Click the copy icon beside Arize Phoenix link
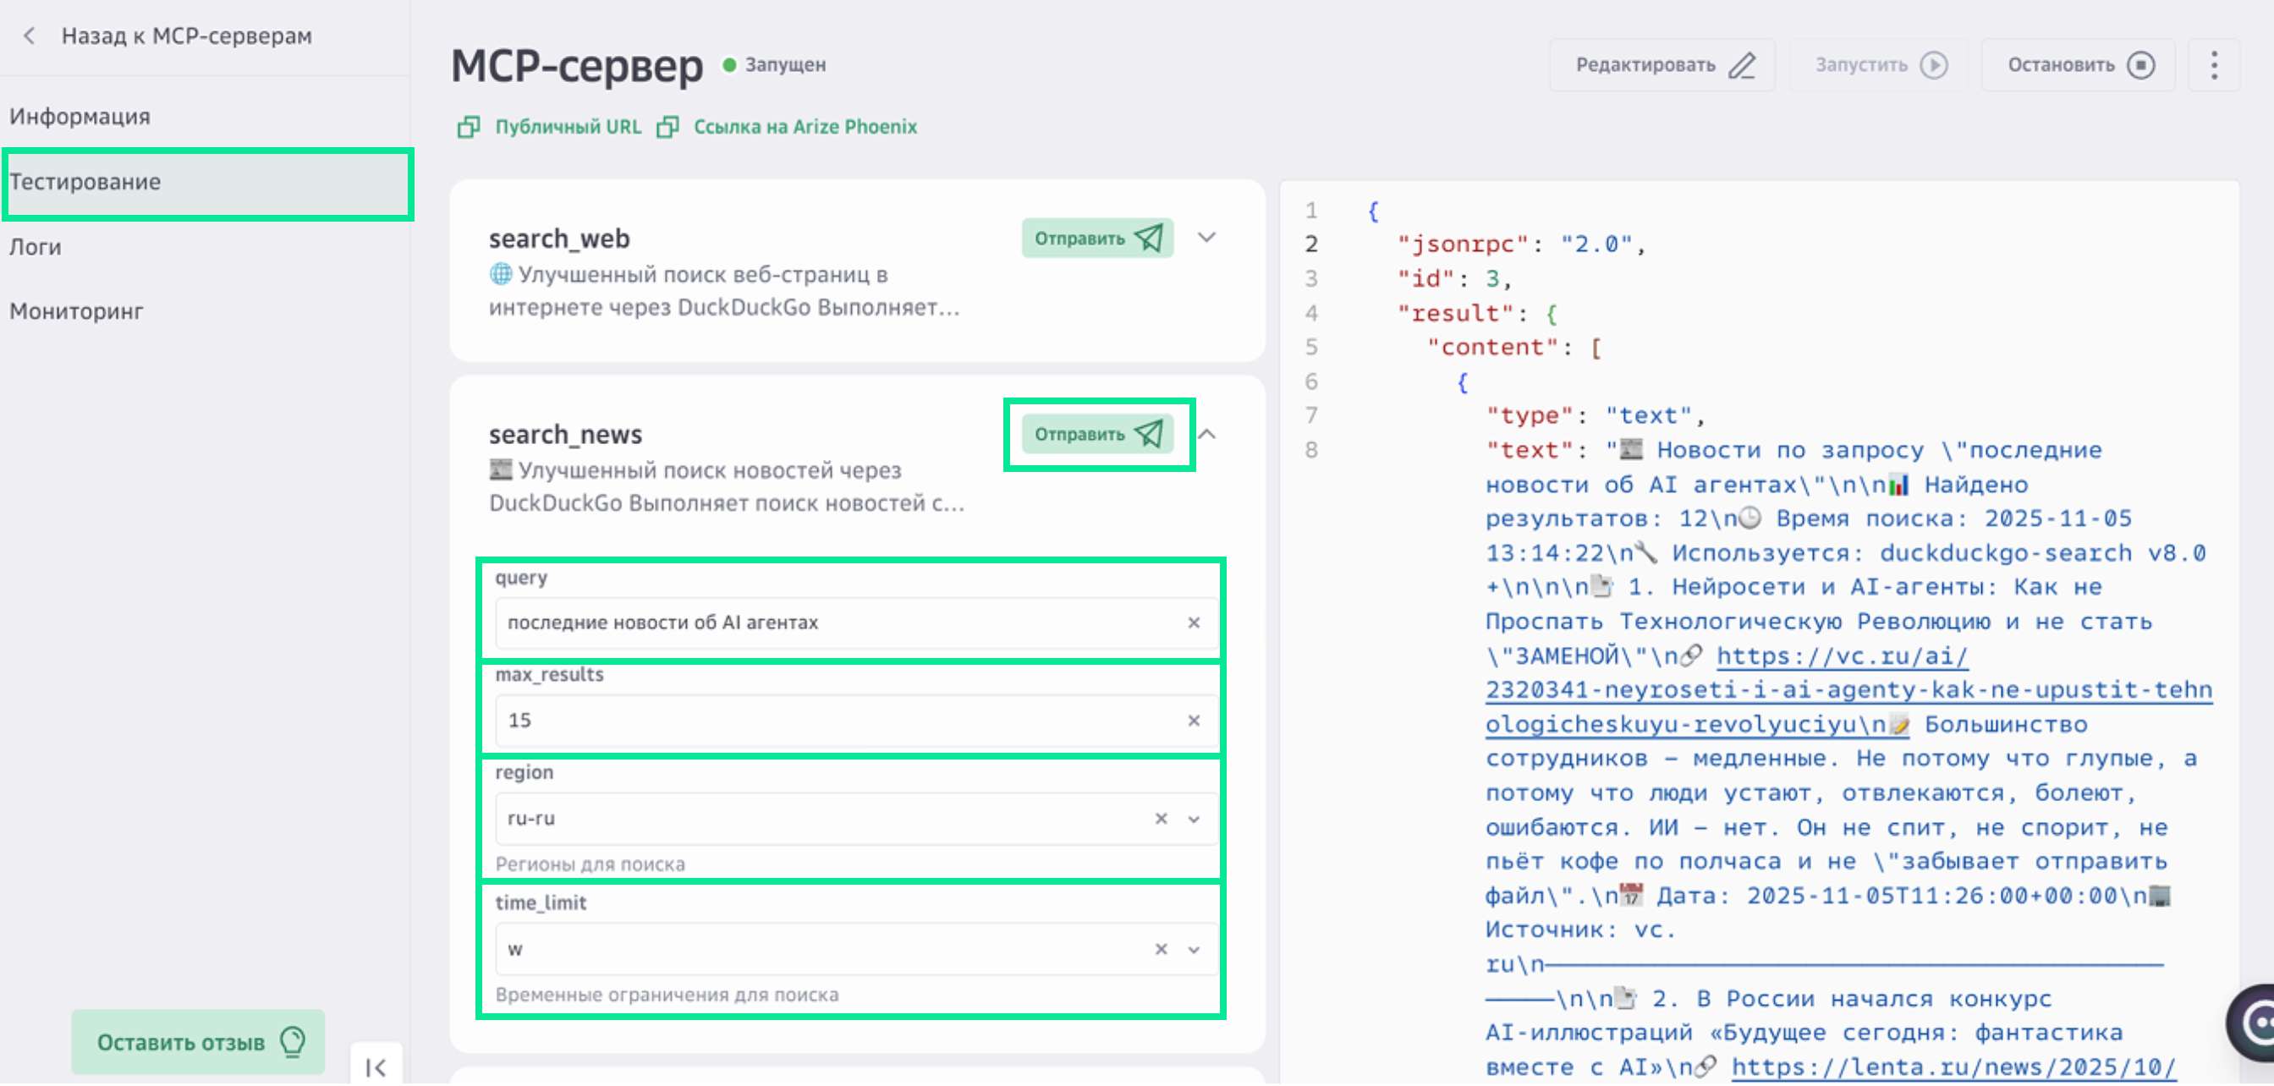The height and width of the screenshot is (1086, 2274). click(x=668, y=127)
